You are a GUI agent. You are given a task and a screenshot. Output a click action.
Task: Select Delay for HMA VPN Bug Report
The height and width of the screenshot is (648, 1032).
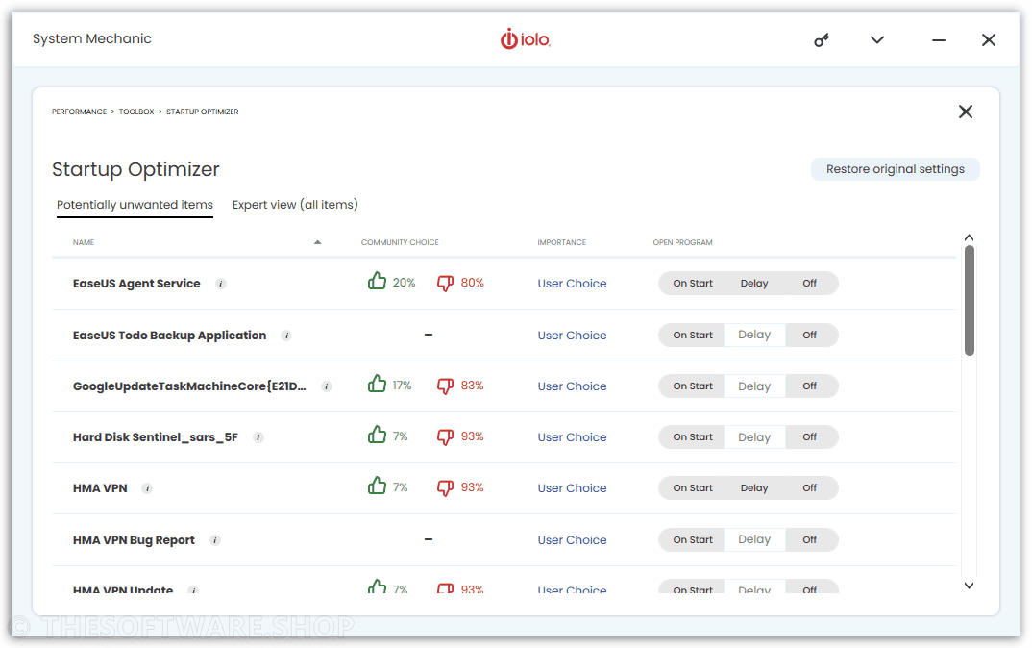[x=754, y=540]
